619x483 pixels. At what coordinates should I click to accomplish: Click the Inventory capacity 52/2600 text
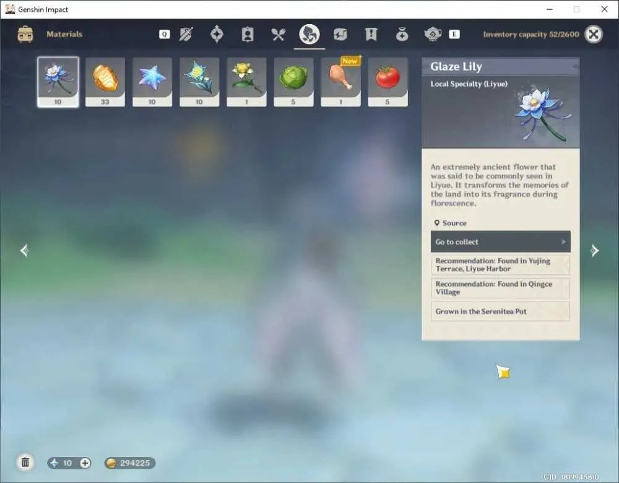(531, 34)
